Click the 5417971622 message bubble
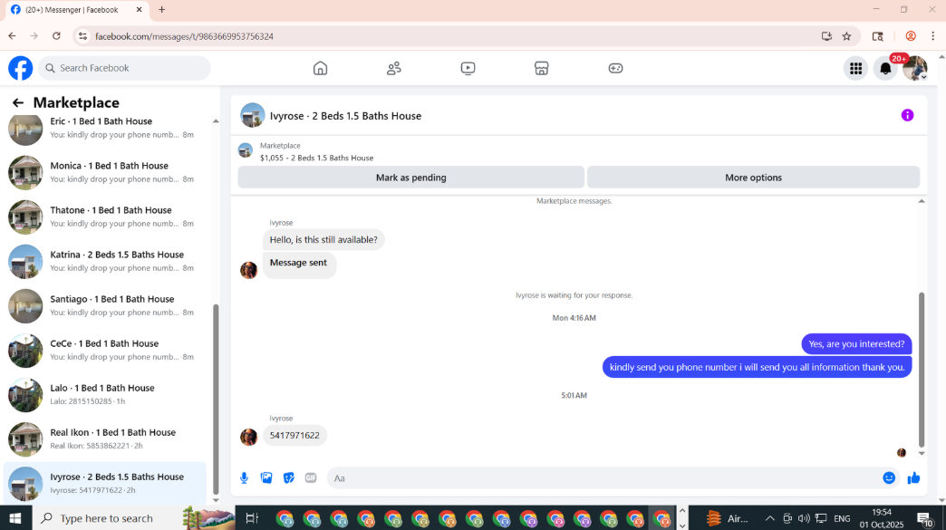Viewport: 946px width, 530px height. coord(294,436)
